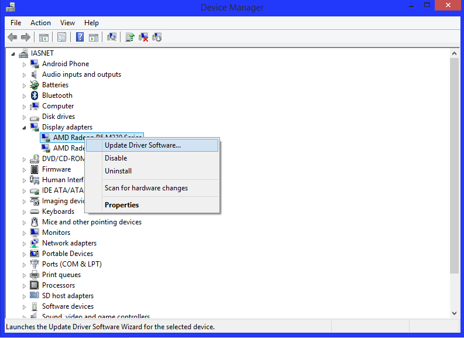464x338 pixels.
Task: Click the disable device icon with down arrow
Action: tap(156, 37)
